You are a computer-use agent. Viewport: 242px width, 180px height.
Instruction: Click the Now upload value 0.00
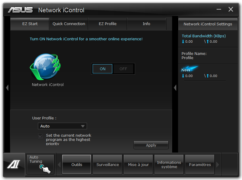coord(213,76)
